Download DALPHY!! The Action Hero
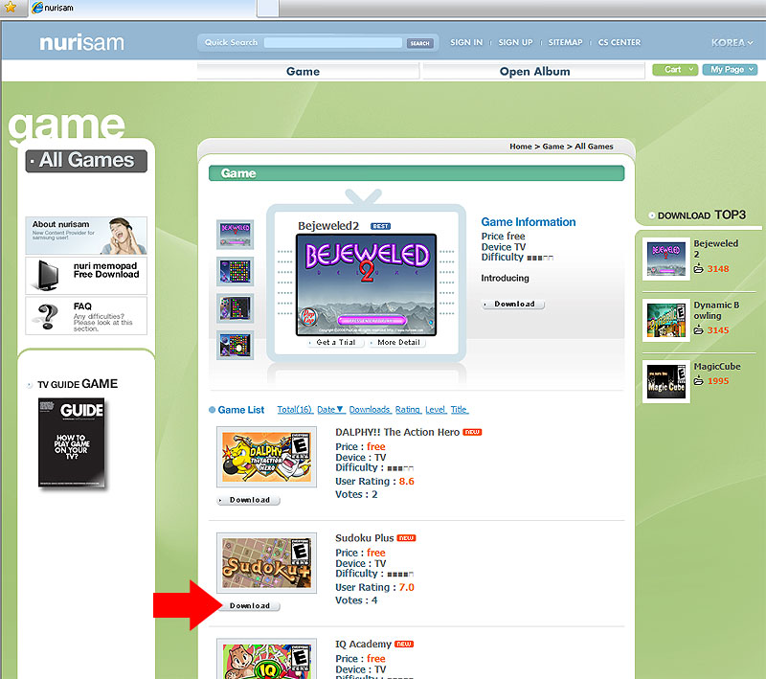The width and height of the screenshot is (766, 679). (x=249, y=500)
